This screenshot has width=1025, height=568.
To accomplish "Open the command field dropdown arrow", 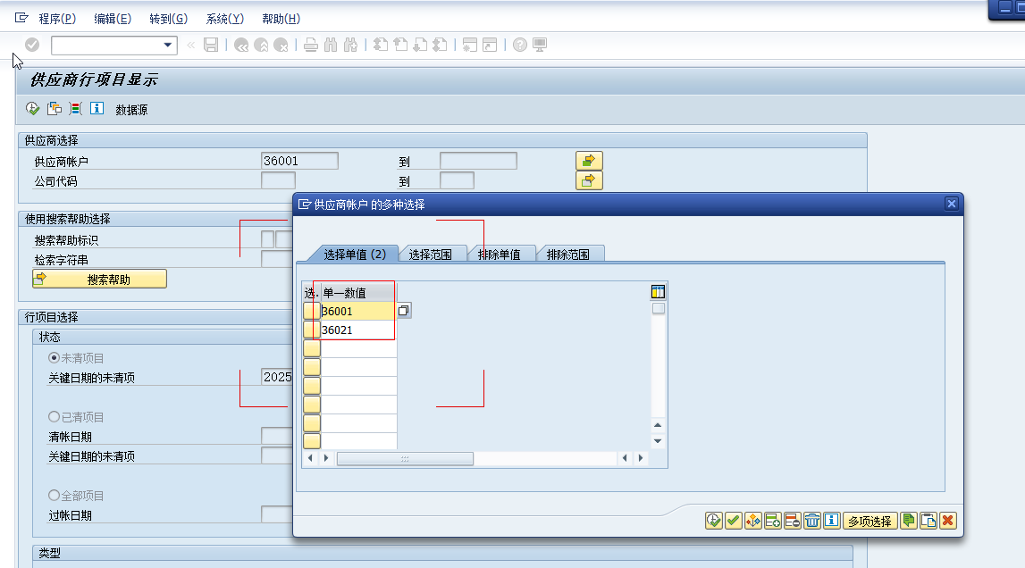I will [x=168, y=45].
